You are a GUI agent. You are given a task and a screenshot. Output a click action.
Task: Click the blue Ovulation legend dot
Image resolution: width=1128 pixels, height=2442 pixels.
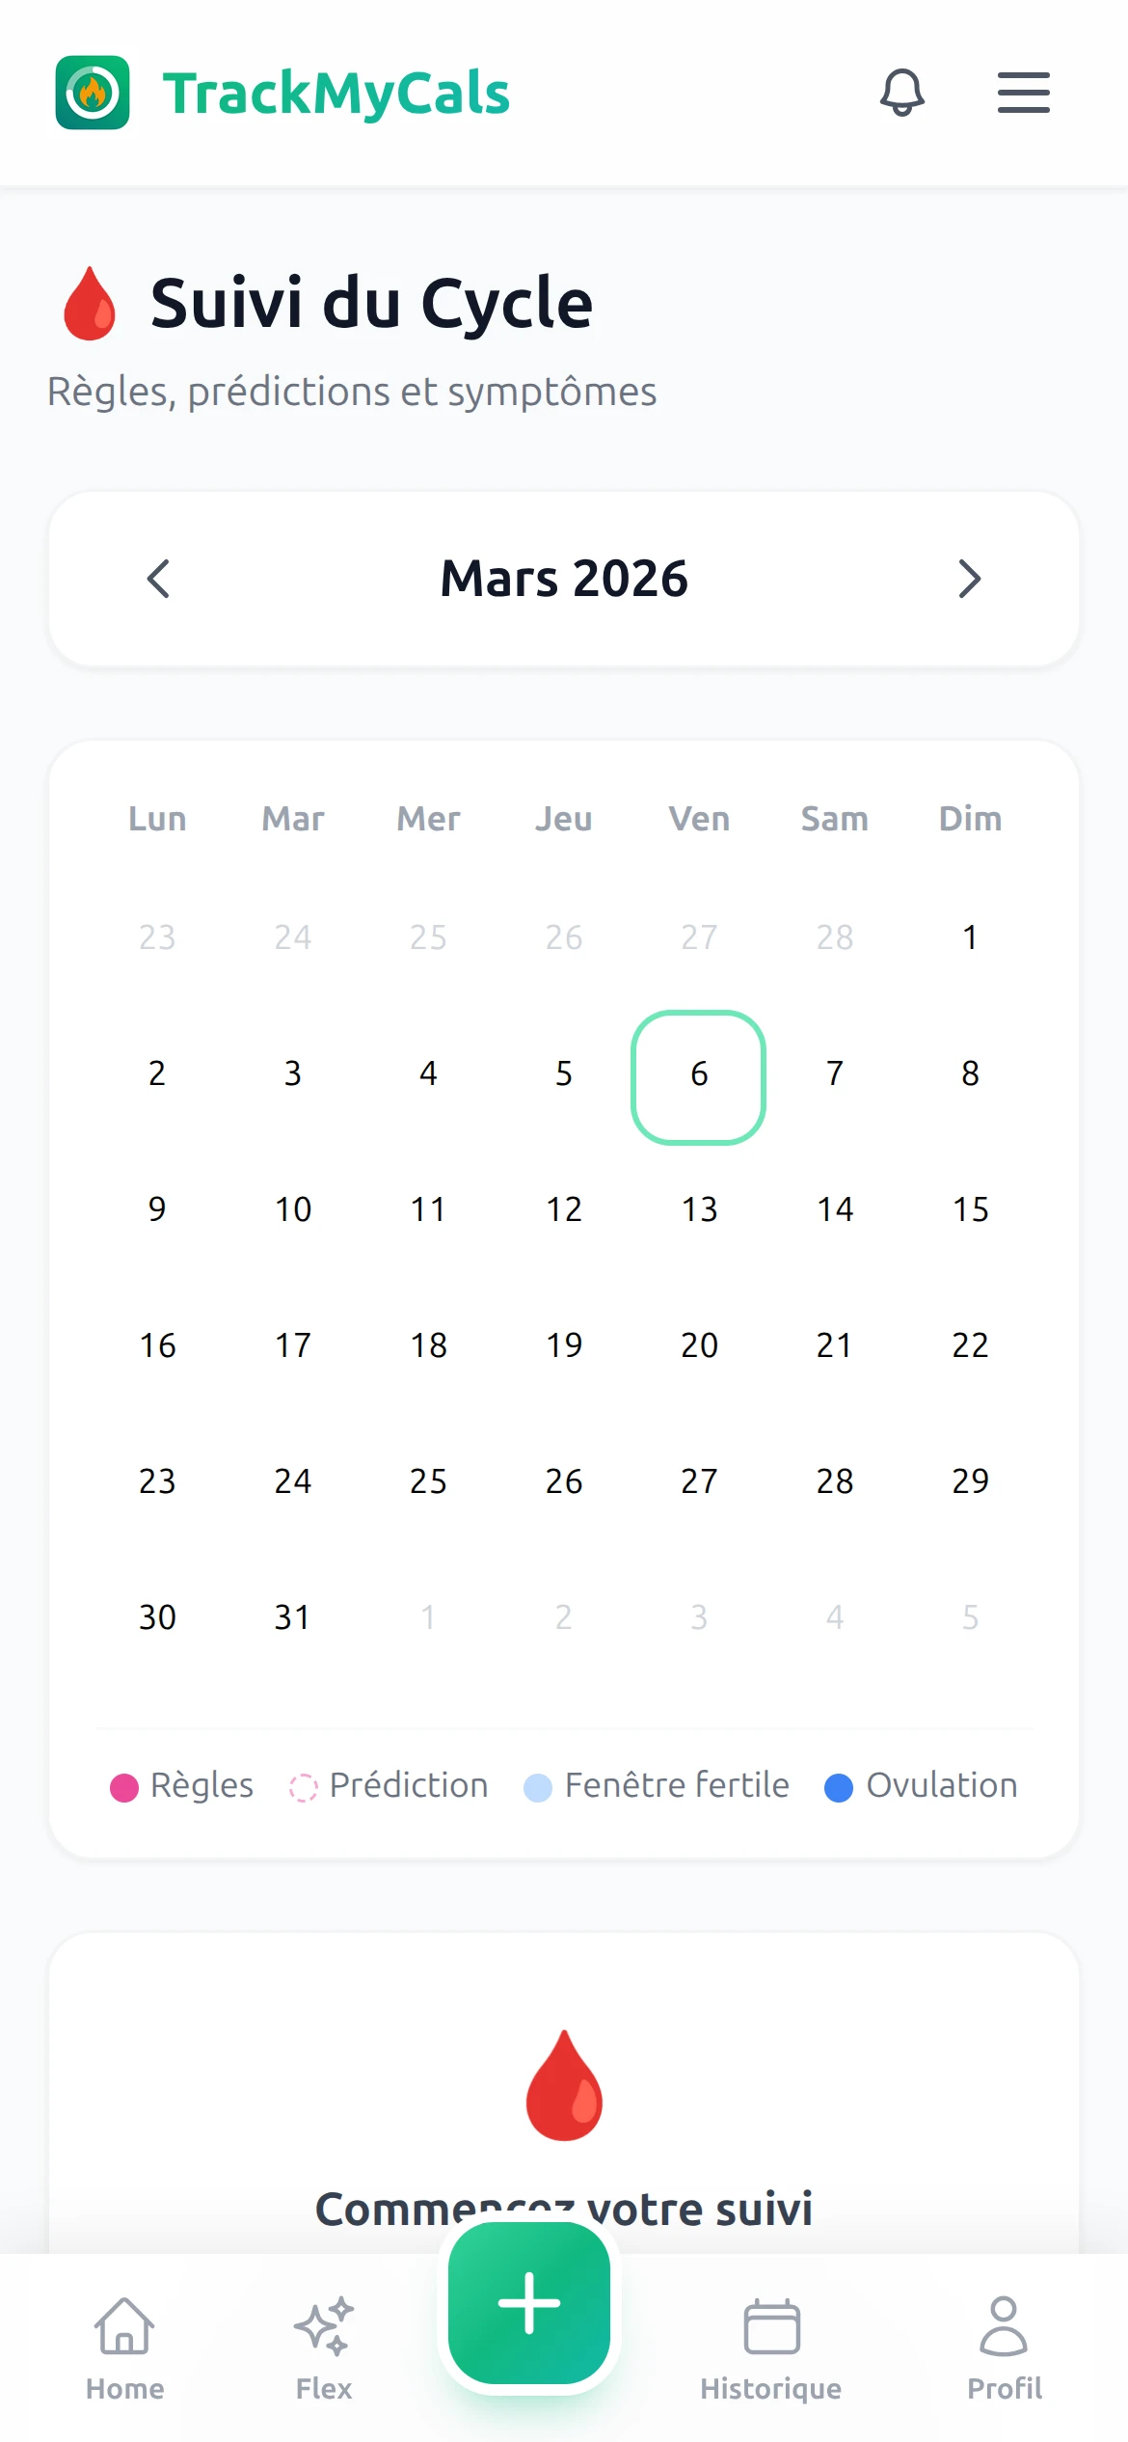839,1787
